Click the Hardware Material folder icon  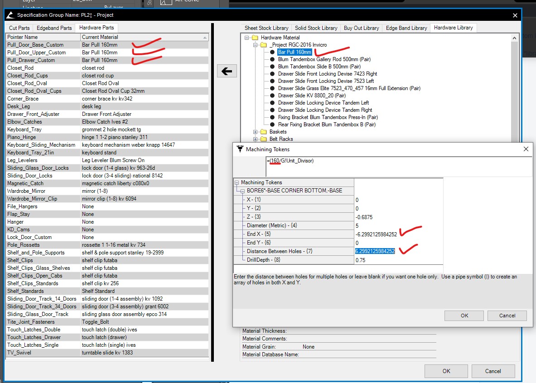[x=255, y=38]
